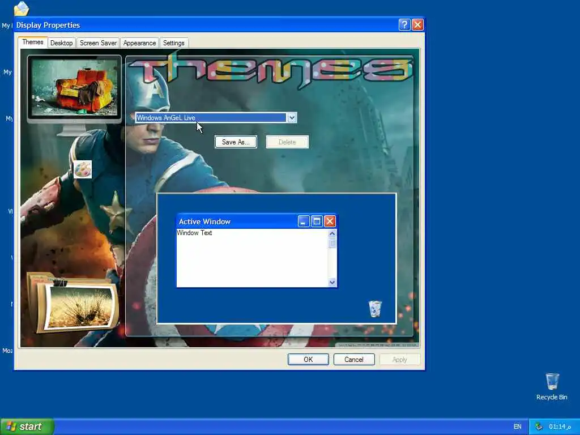Open the Settings tab
This screenshot has height=435, width=580.
pyautogui.click(x=173, y=43)
